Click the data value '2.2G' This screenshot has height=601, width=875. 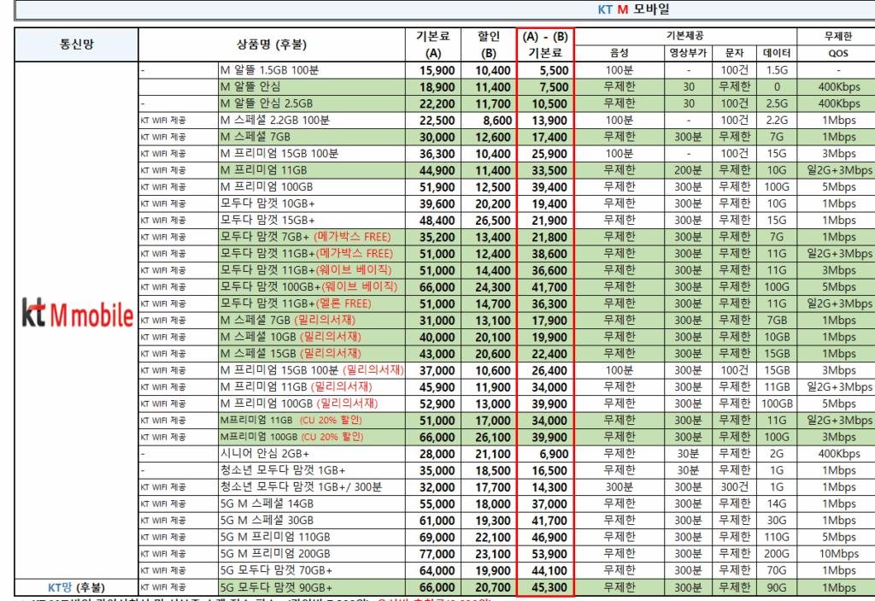pos(777,121)
